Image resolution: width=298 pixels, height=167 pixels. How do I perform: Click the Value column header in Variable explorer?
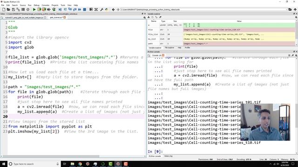pyautogui.click(x=239, y=21)
